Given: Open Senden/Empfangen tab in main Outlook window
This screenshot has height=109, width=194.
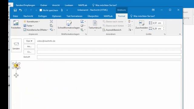Looking at the screenshot, I should tap(25, 5).
